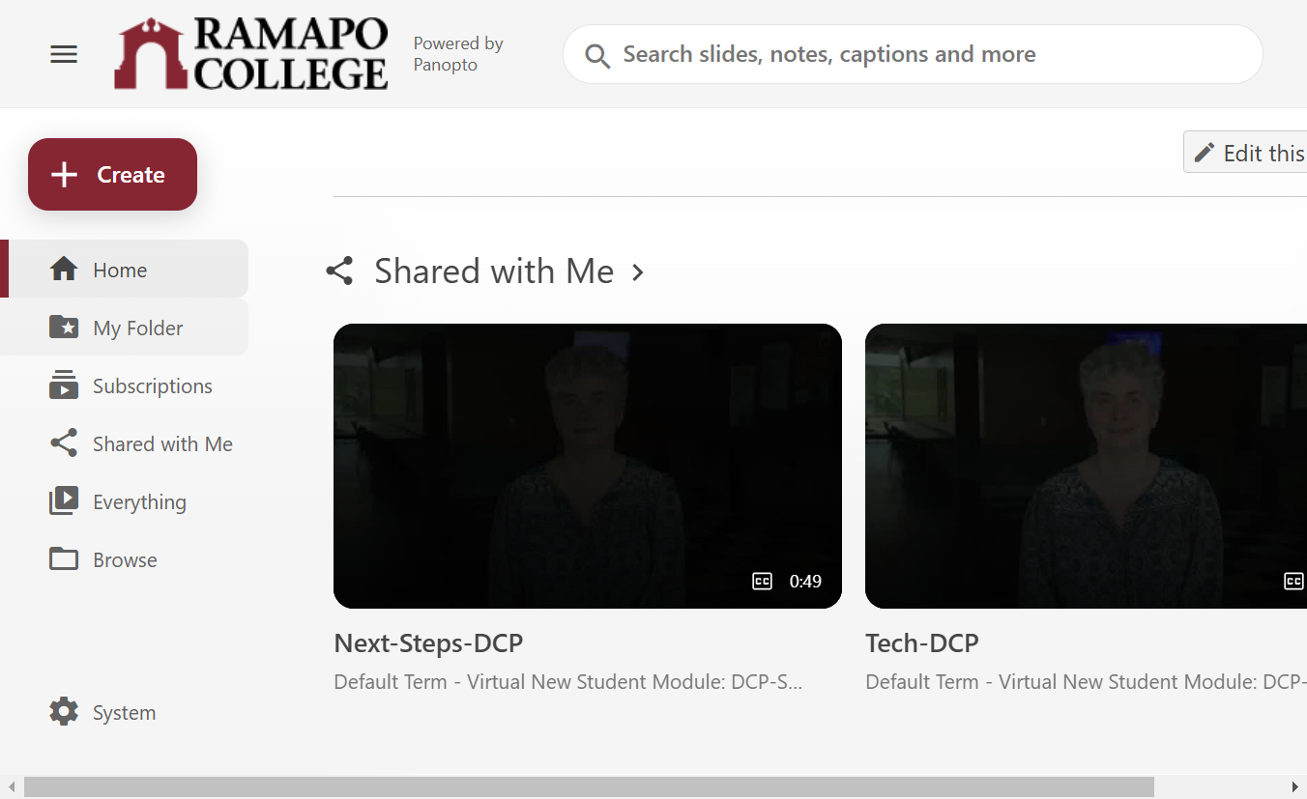
Task: Go to Home in sidebar
Action: [x=125, y=269]
